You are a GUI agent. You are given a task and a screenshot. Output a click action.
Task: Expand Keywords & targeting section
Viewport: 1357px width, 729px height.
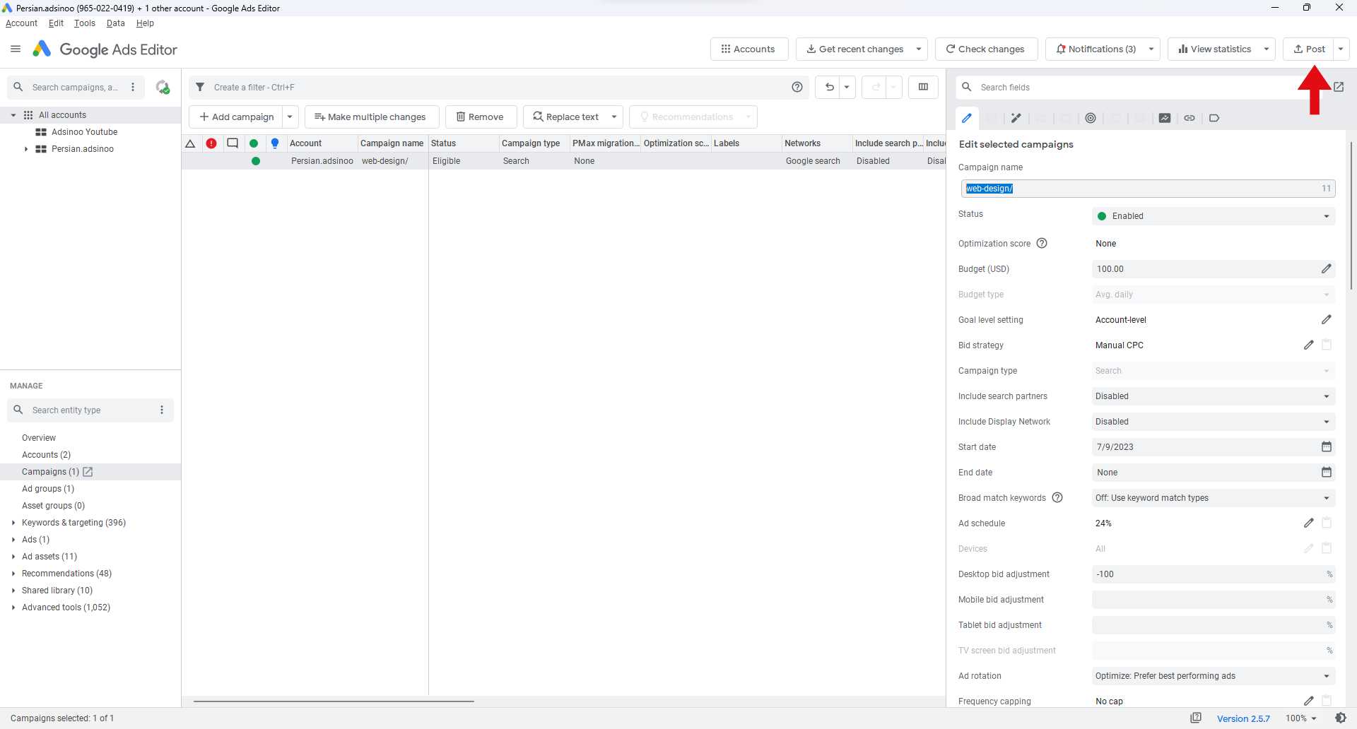coord(13,523)
